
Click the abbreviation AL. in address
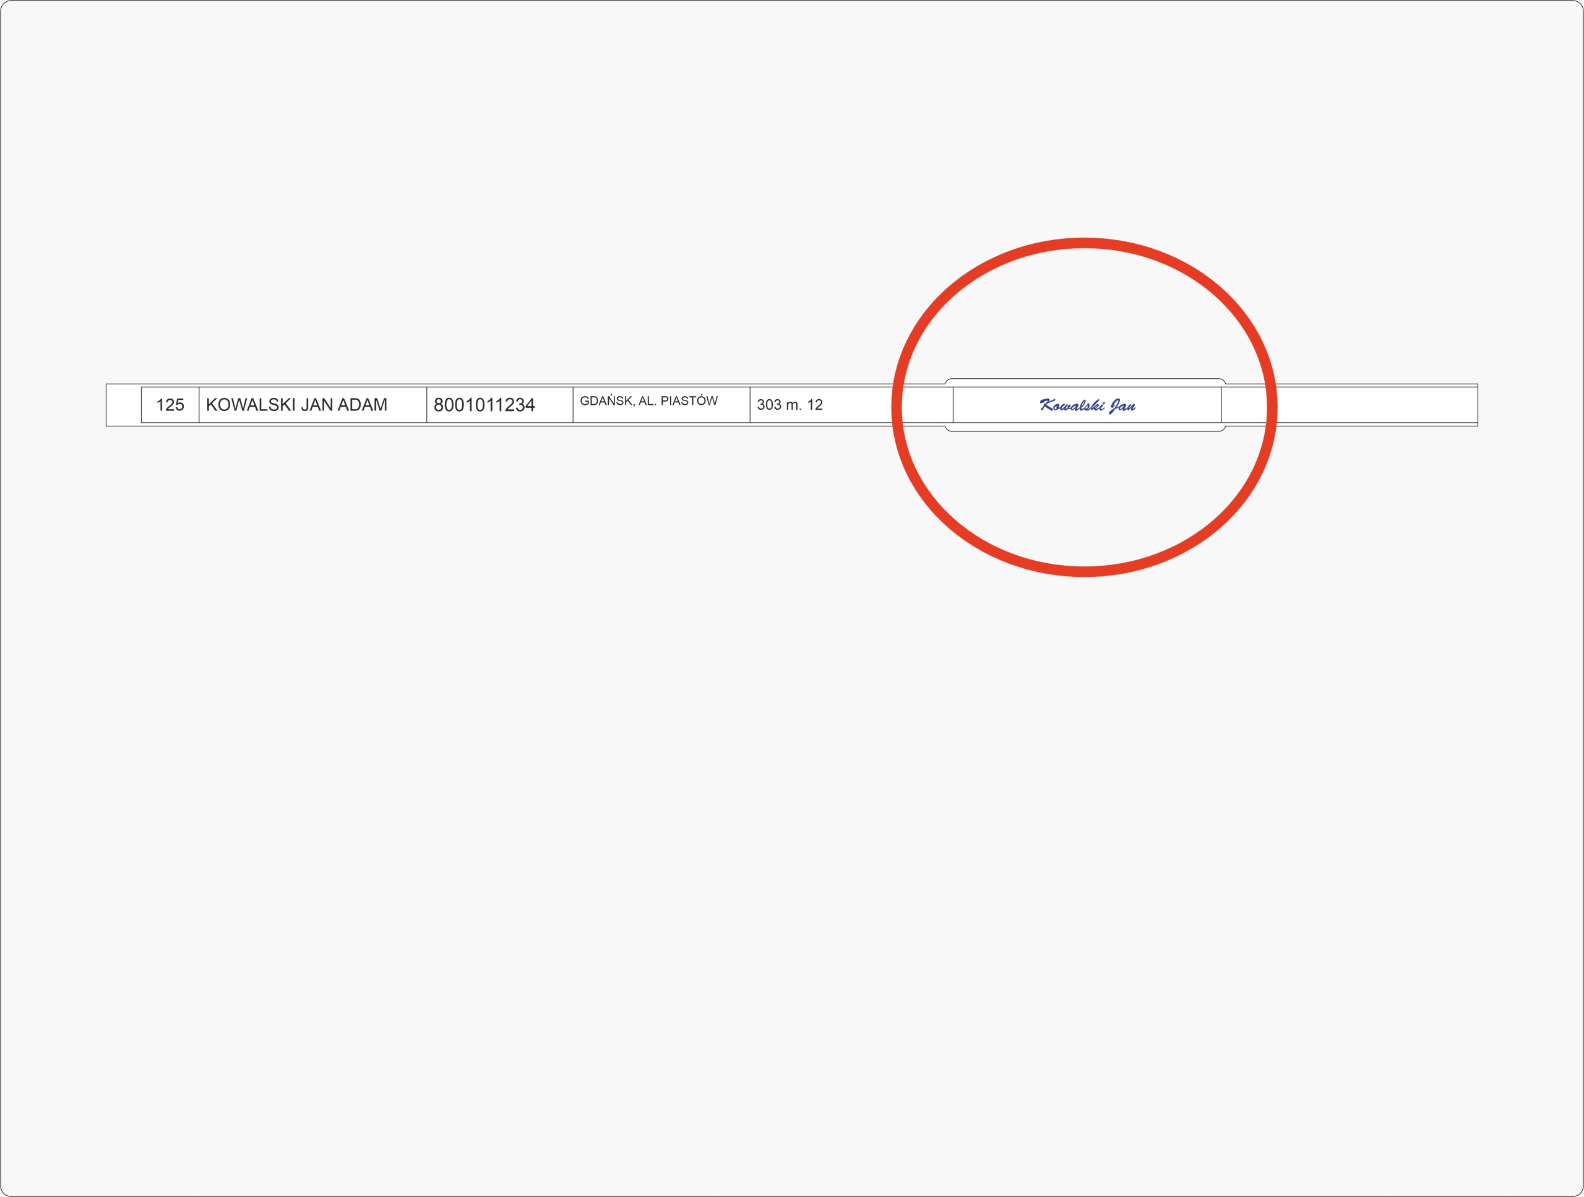[647, 400]
